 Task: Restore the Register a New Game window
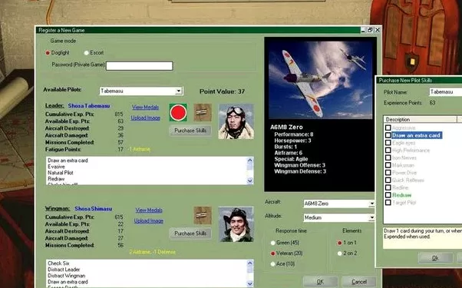point(370,30)
